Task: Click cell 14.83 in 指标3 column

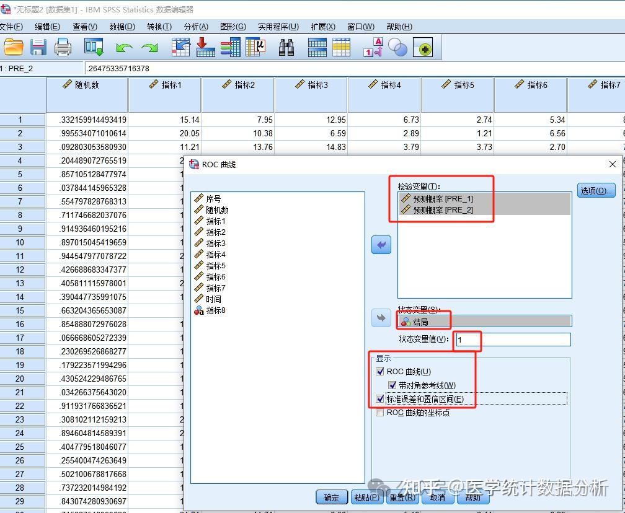Action: pyautogui.click(x=311, y=147)
